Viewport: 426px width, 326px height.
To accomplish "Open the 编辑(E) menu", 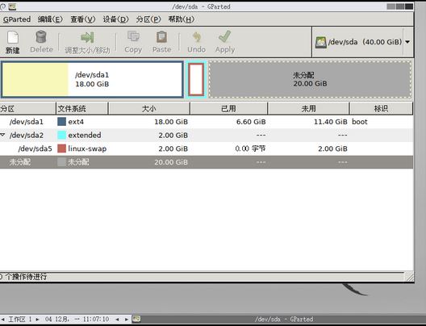I will coord(50,19).
